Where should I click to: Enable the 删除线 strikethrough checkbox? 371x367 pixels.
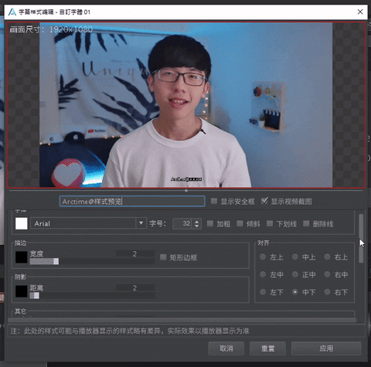(306, 223)
